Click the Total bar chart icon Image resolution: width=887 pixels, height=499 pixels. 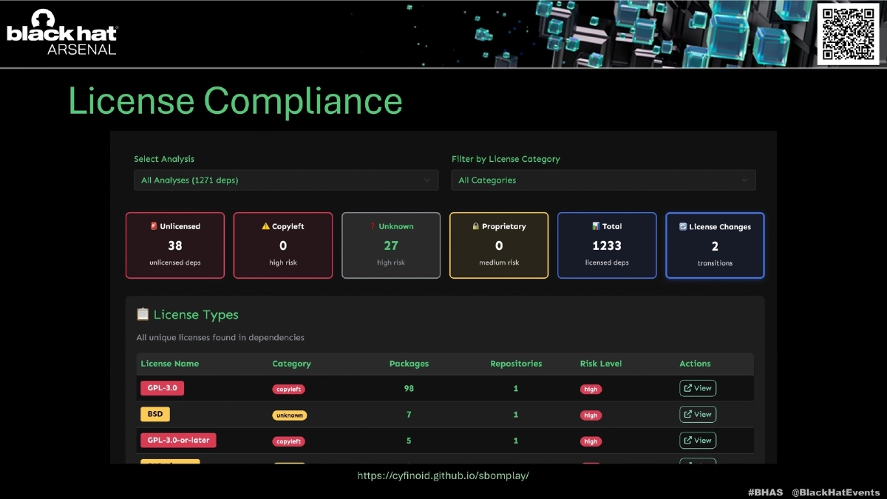596,227
